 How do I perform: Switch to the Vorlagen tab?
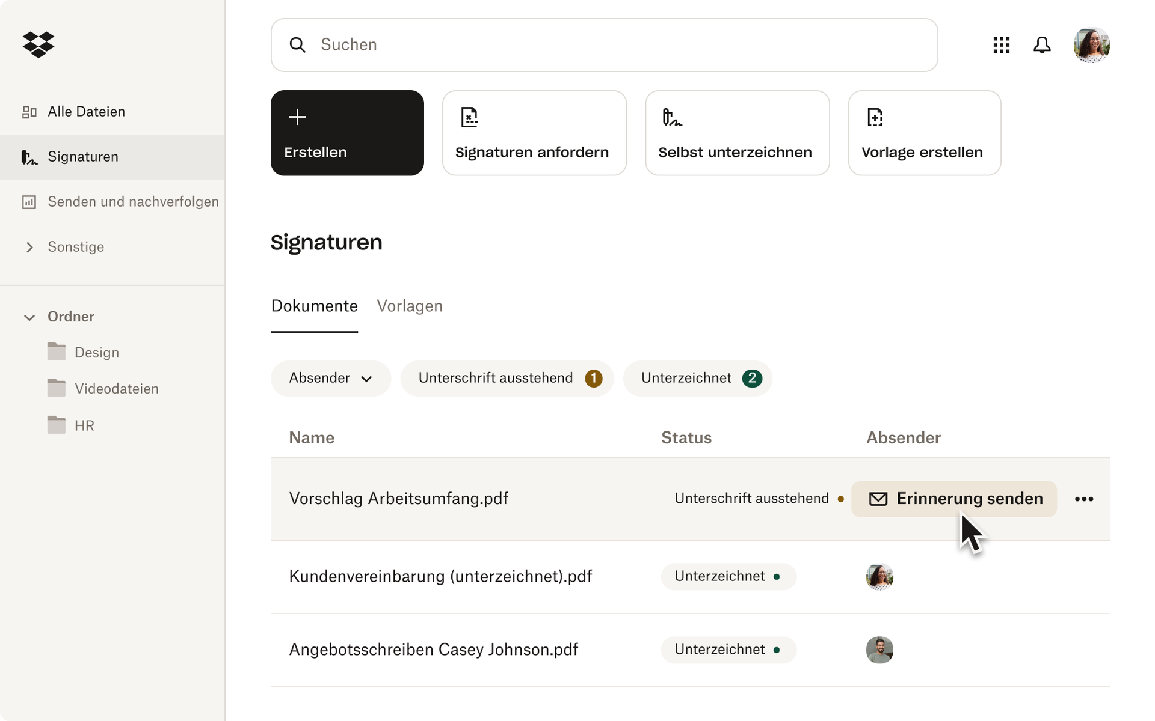(x=410, y=306)
